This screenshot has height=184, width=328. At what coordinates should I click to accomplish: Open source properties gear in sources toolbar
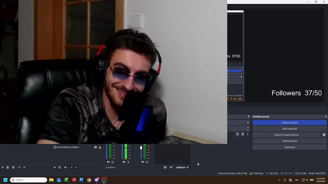click(65, 167)
